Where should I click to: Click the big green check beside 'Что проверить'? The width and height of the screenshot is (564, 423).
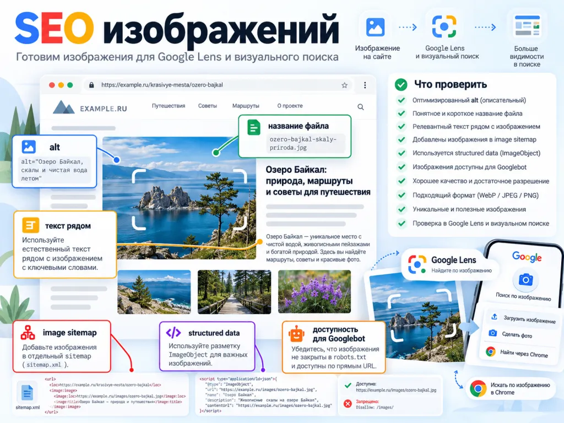[401, 84]
